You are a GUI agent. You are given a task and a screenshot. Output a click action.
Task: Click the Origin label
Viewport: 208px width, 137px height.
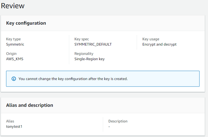coord(11,53)
